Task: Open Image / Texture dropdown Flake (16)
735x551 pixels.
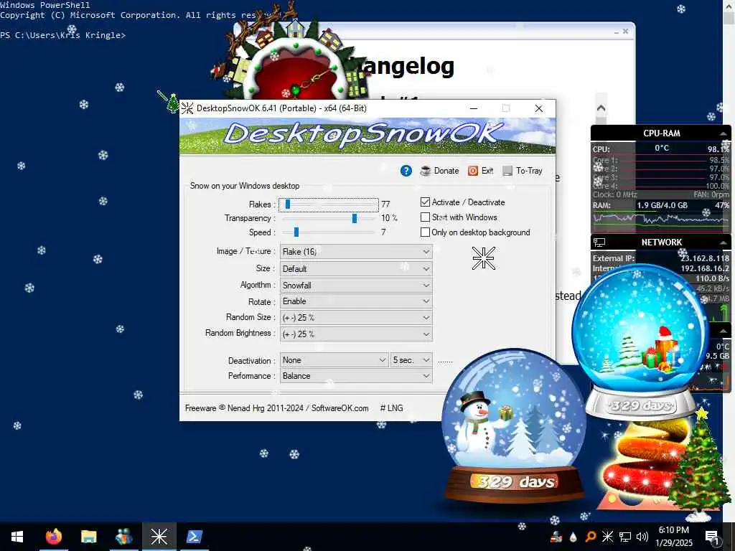Action: point(356,252)
